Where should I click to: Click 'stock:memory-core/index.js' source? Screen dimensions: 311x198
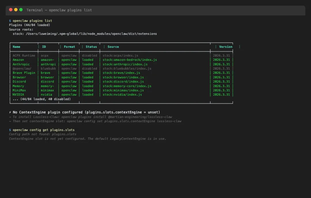(127, 86)
